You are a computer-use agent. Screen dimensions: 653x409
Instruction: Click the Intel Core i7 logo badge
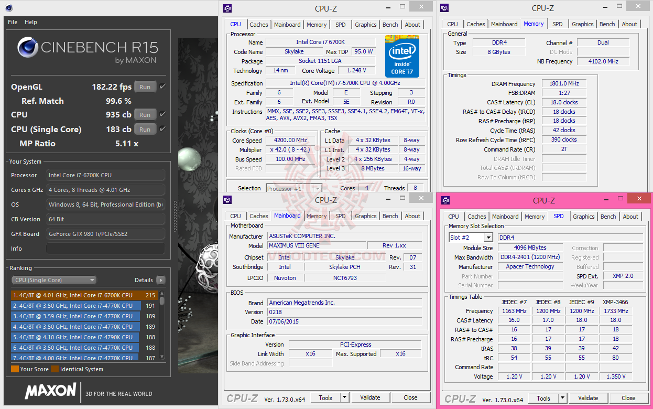tap(402, 56)
